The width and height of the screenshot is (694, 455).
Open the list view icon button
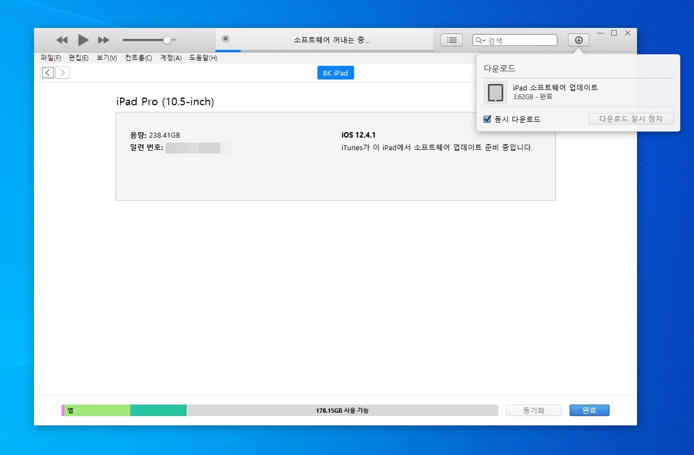(452, 40)
